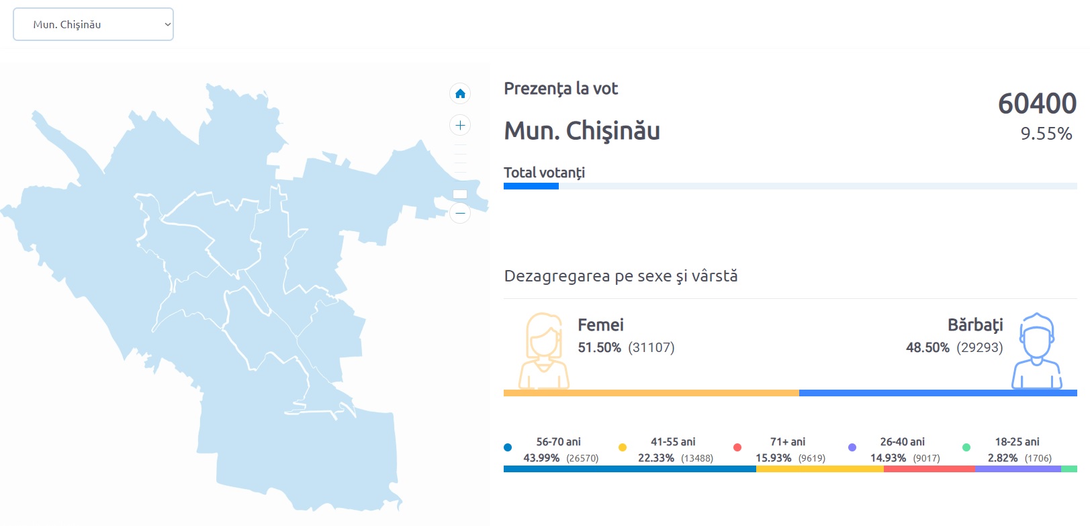The image size is (1090, 526).
Task: Zoom in the map with plus button
Action: click(460, 125)
